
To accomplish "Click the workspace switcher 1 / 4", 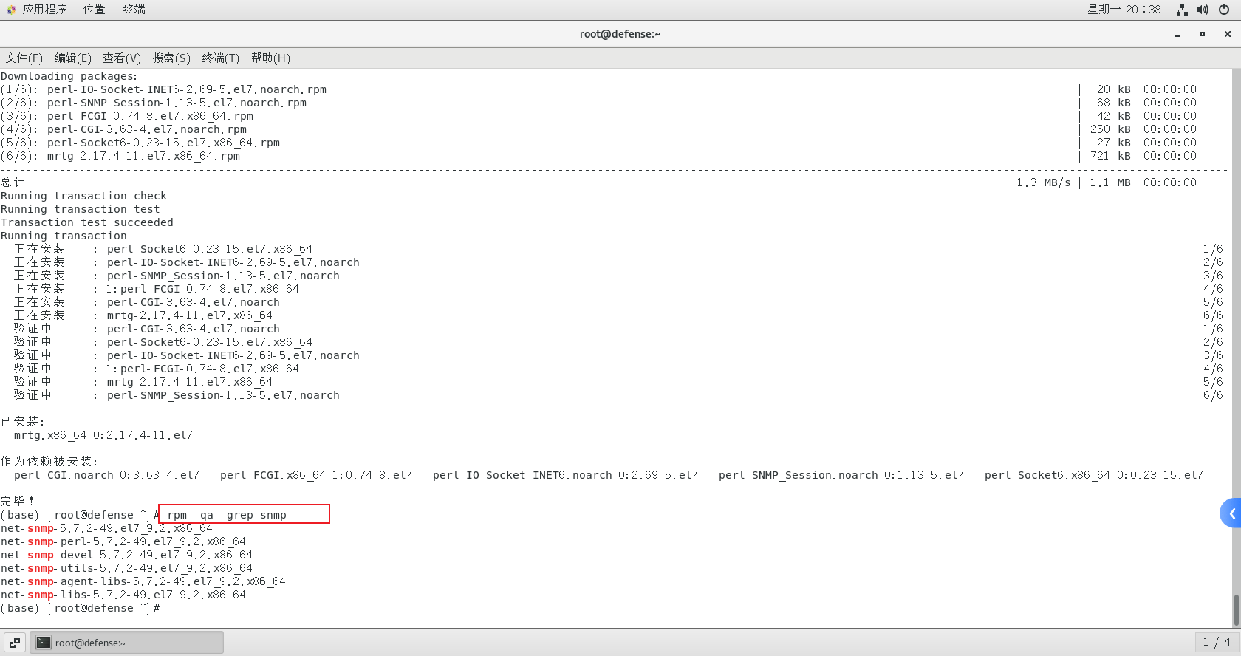I will pyautogui.click(x=1216, y=642).
